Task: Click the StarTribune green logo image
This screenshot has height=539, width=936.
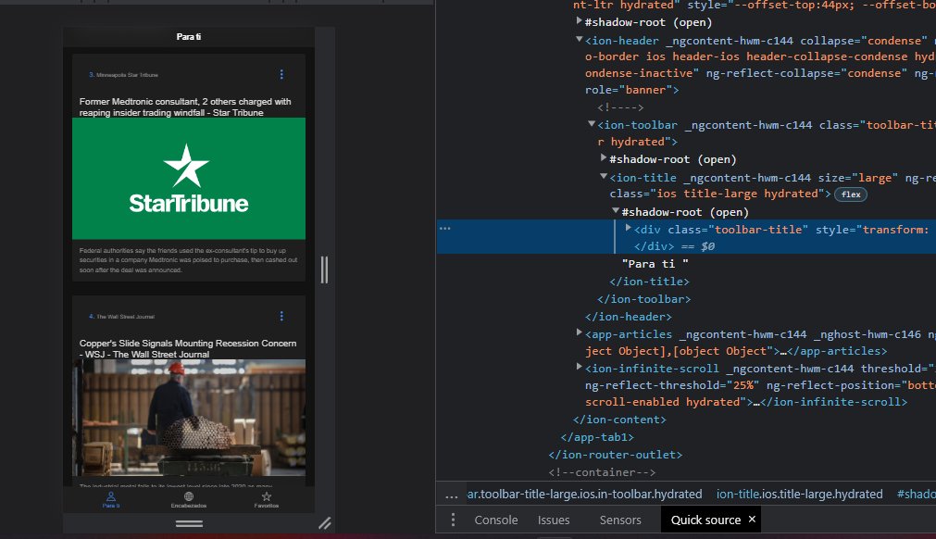Action: coord(189,179)
